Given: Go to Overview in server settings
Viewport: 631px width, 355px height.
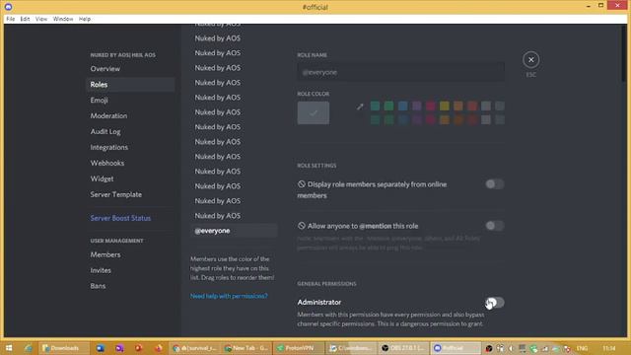Looking at the screenshot, I should [131, 69].
